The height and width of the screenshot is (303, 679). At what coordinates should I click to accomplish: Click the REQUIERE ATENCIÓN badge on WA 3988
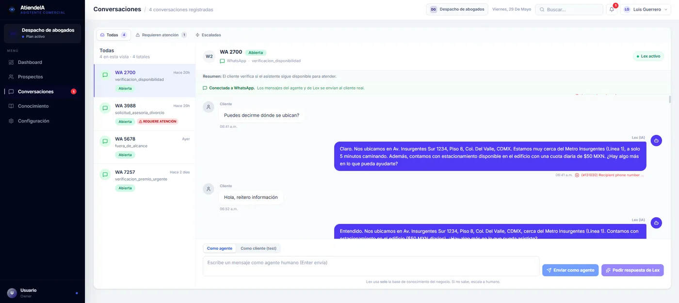pyautogui.click(x=158, y=121)
